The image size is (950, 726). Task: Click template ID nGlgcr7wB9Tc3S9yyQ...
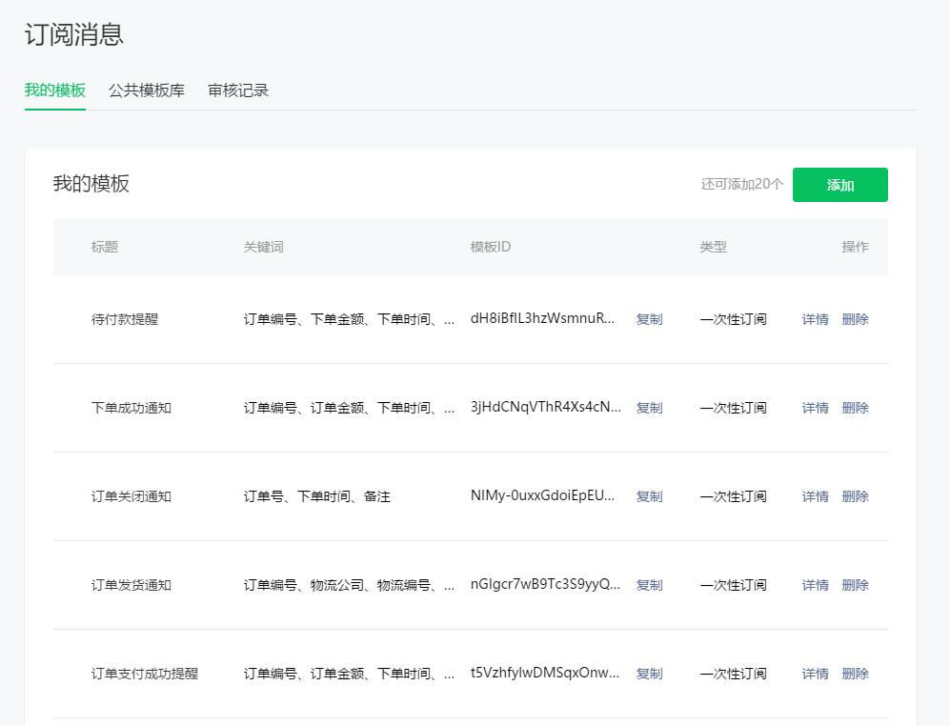coord(545,584)
